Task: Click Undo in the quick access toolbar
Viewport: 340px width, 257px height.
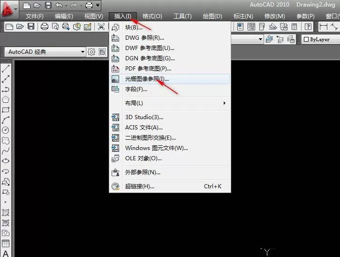Action: point(59,5)
